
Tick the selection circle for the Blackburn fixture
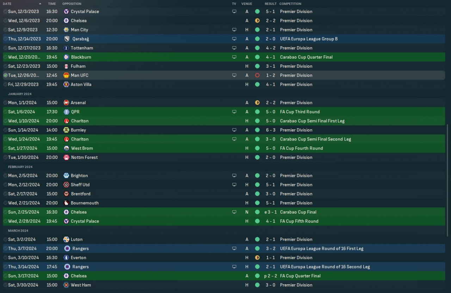coord(5,57)
